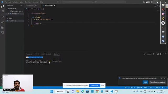Open the Search view in activity bar
Image resolution: width=168 pixels, height=94 pixels.
(3, 11)
